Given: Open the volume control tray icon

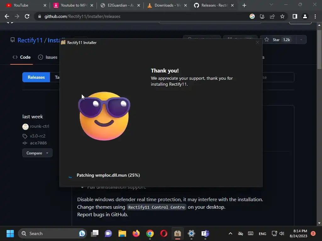Looking at the screenshot, I should point(282,233).
